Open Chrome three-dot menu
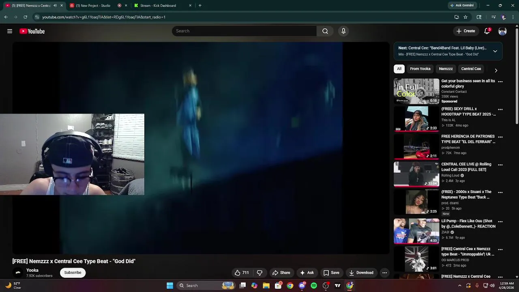 (x=513, y=17)
